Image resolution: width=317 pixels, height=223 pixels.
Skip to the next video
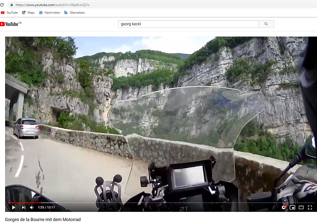click(23, 207)
